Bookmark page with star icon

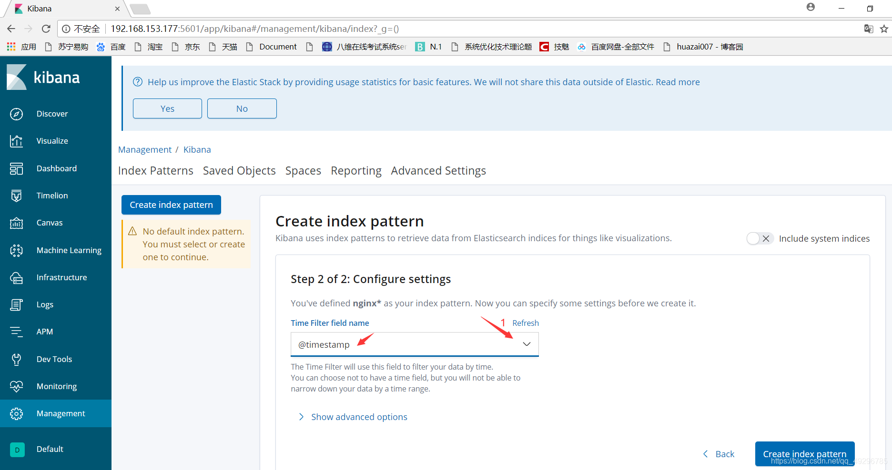884,29
